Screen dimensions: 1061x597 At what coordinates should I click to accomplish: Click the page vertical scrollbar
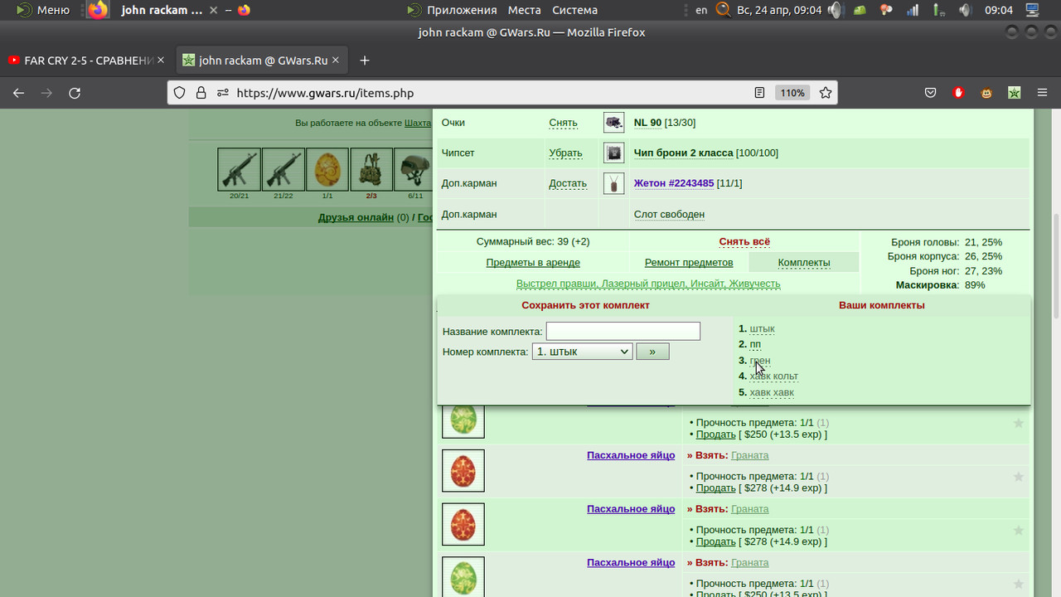point(1055,265)
